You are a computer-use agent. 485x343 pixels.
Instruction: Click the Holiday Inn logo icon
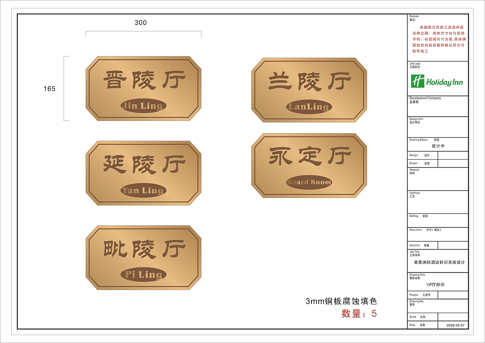pos(436,80)
